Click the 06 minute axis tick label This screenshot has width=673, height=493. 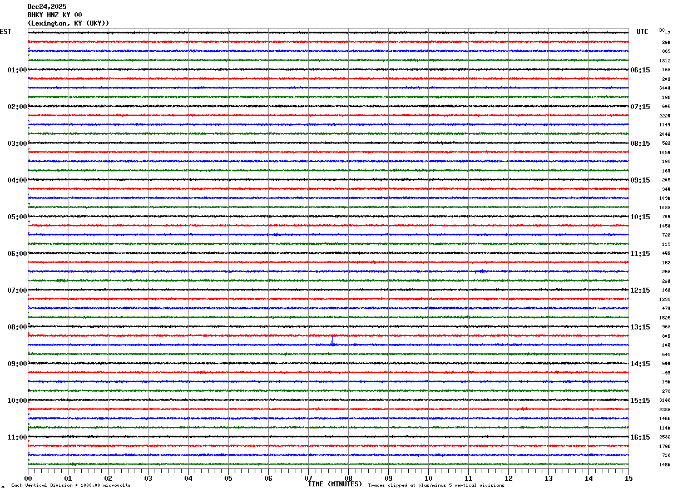(268, 478)
